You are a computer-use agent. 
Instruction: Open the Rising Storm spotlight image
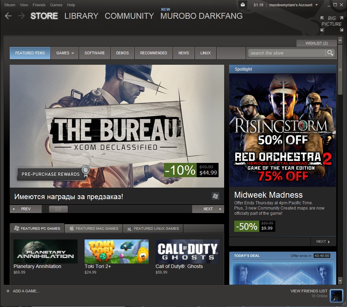283,131
